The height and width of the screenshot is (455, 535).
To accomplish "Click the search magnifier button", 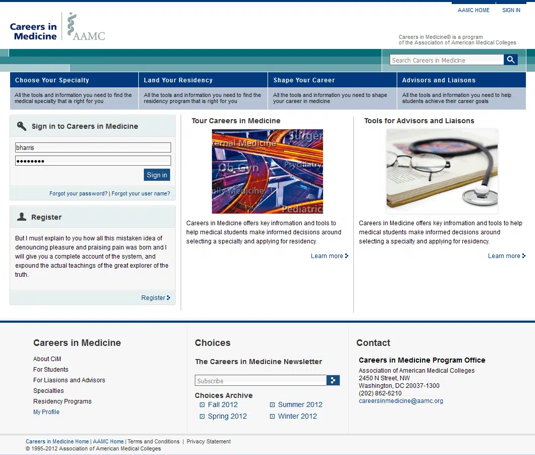I will click(510, 60).
